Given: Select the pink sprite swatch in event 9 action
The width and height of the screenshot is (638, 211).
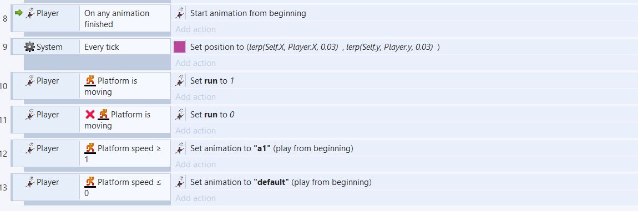Looking at the screenshot, I should (179, 47).
